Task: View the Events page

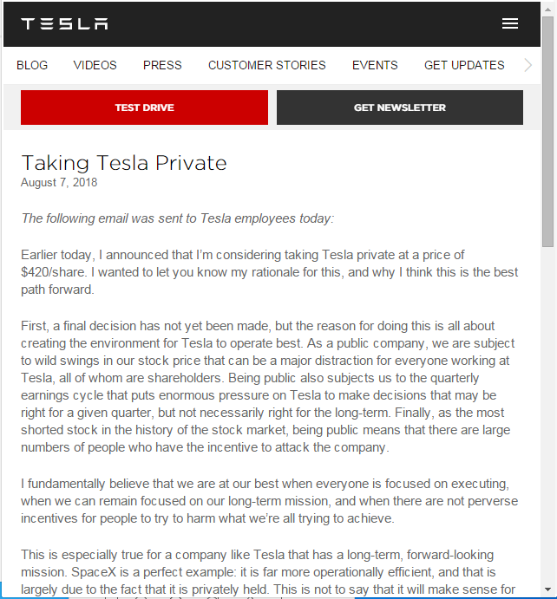Action: [x=375, y=65]
